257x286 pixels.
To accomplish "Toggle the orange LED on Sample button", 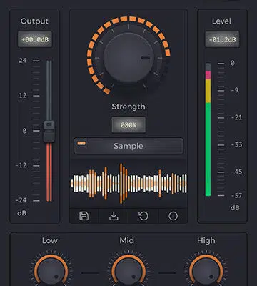I will 81,144.
